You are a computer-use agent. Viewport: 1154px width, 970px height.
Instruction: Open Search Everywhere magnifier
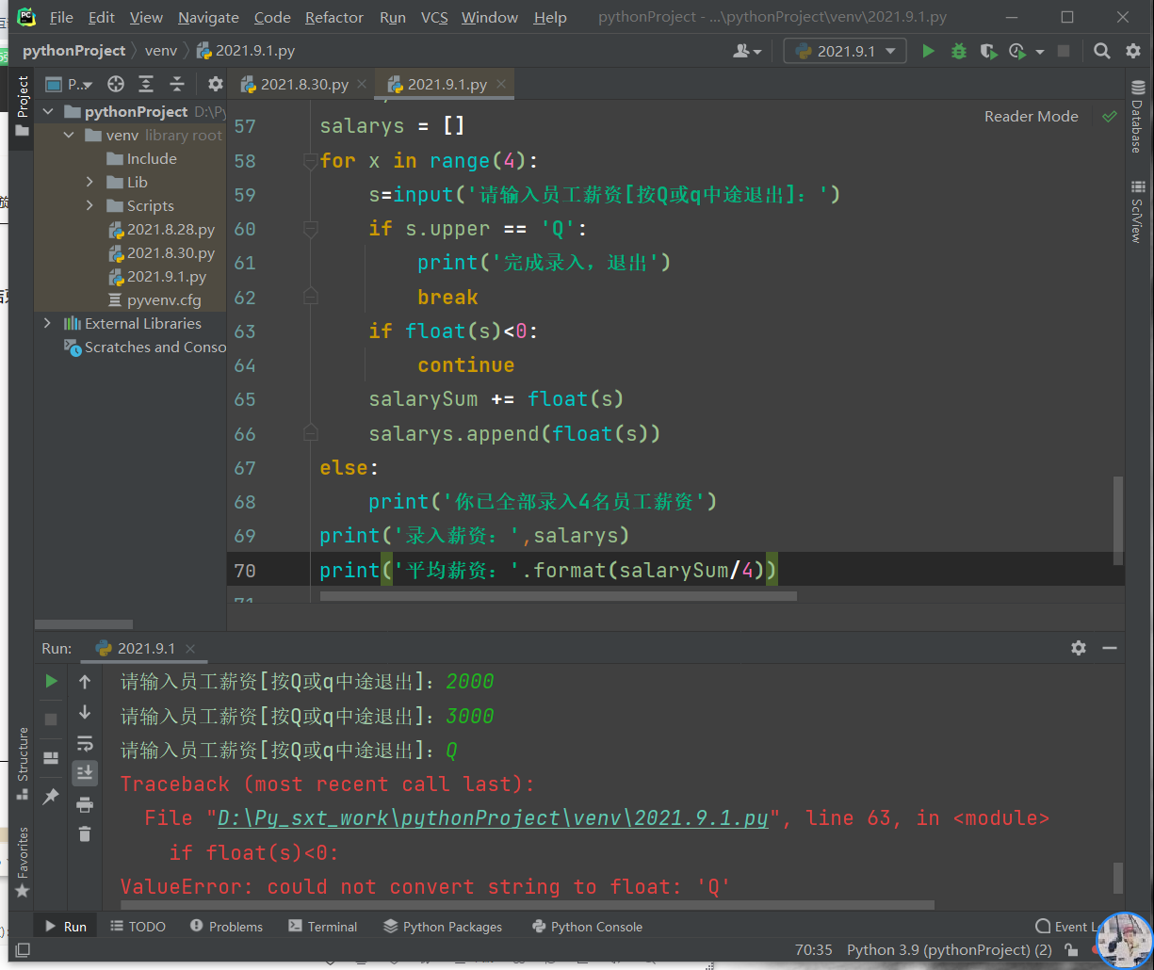click(1102, 51)
